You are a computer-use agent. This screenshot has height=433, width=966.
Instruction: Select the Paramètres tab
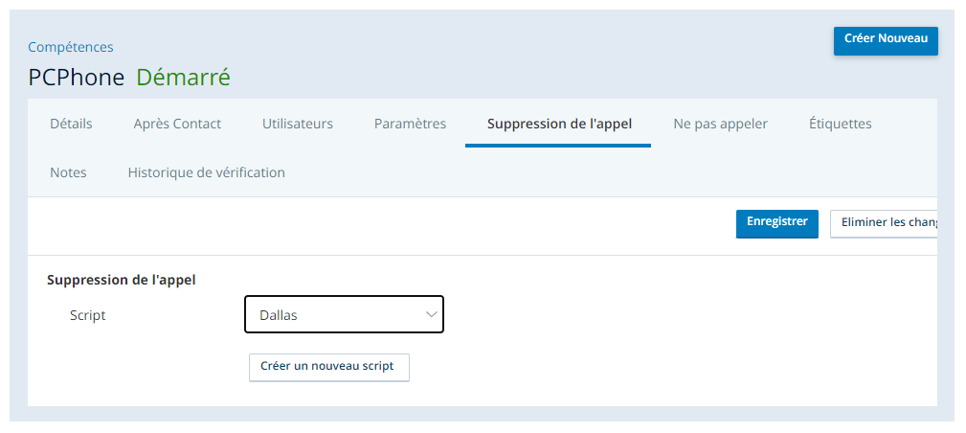410,124
